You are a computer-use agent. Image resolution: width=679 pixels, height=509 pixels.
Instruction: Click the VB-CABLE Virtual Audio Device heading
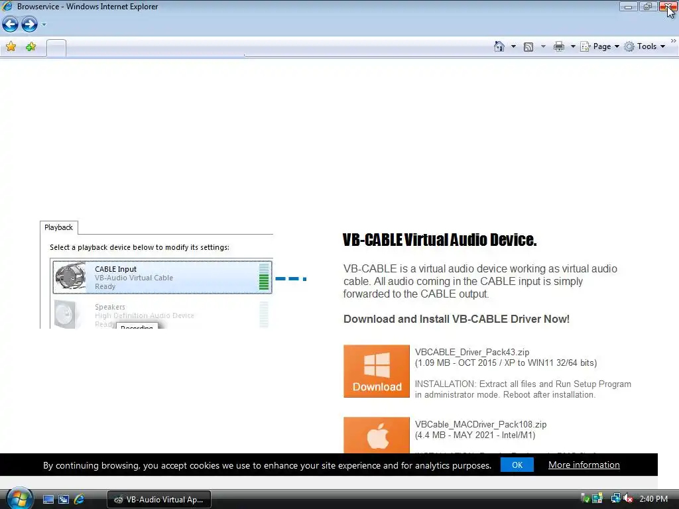[x=440, y=239]
